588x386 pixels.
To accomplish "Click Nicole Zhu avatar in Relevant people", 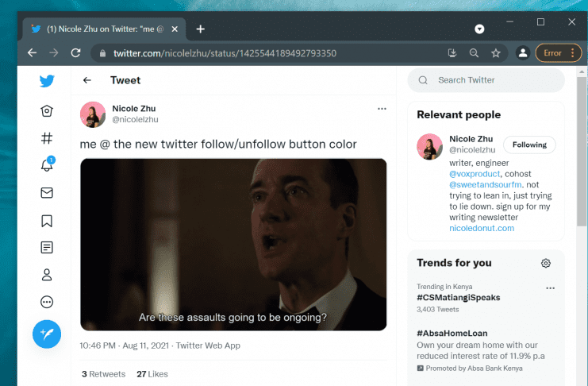I will pos(429,146).
